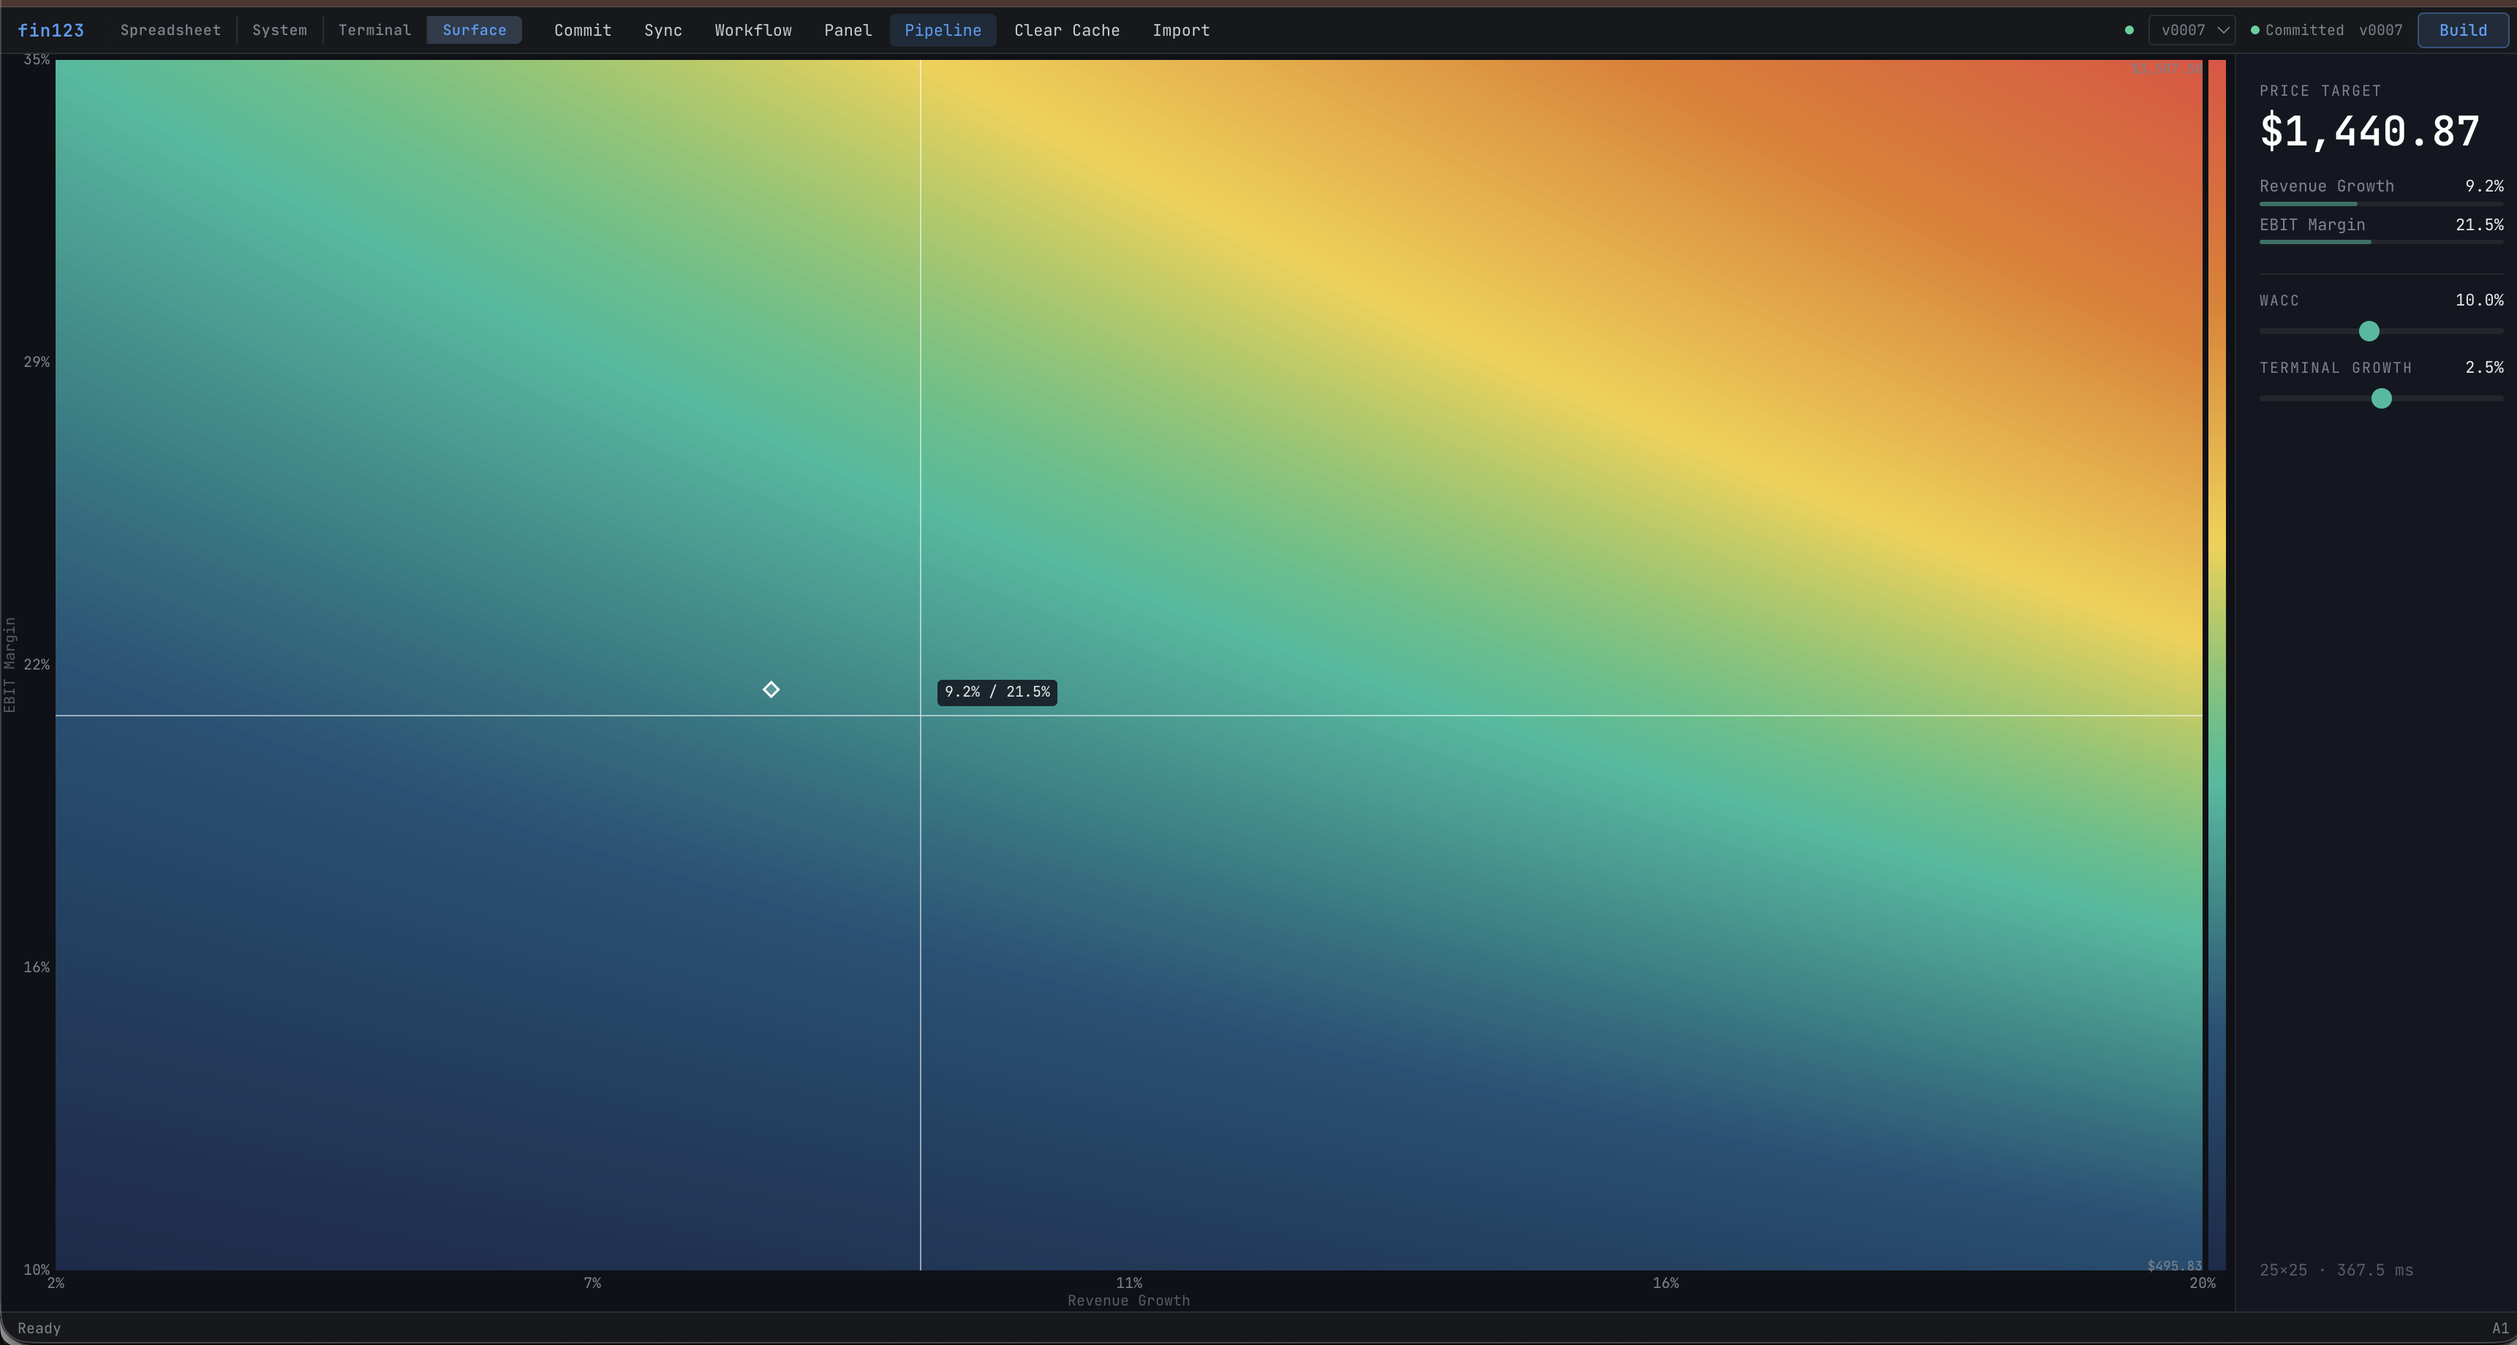Select the Commit menu item

coord(581,29)
